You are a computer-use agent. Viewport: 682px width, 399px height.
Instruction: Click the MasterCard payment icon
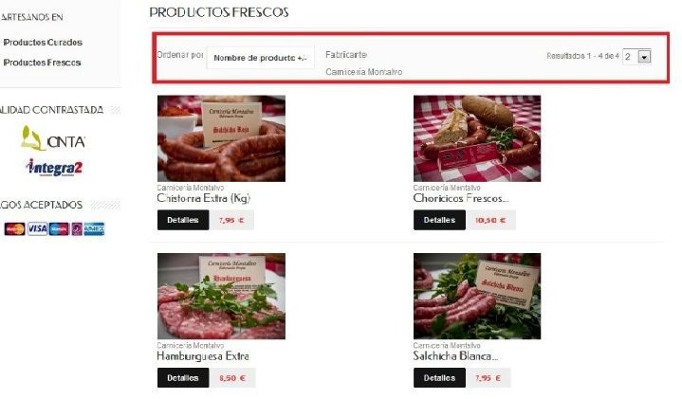coord(15,229)
